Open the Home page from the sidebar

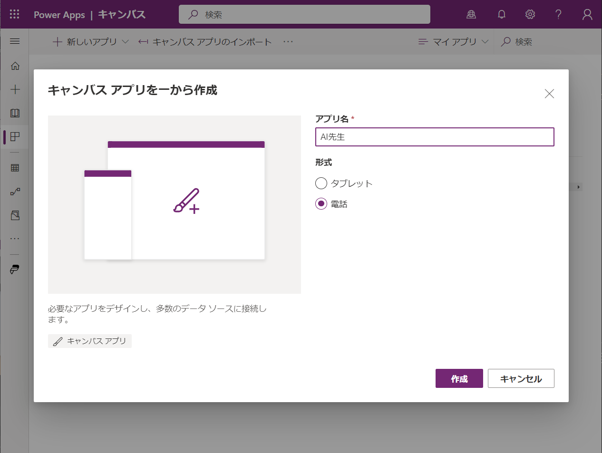[14, 66]
